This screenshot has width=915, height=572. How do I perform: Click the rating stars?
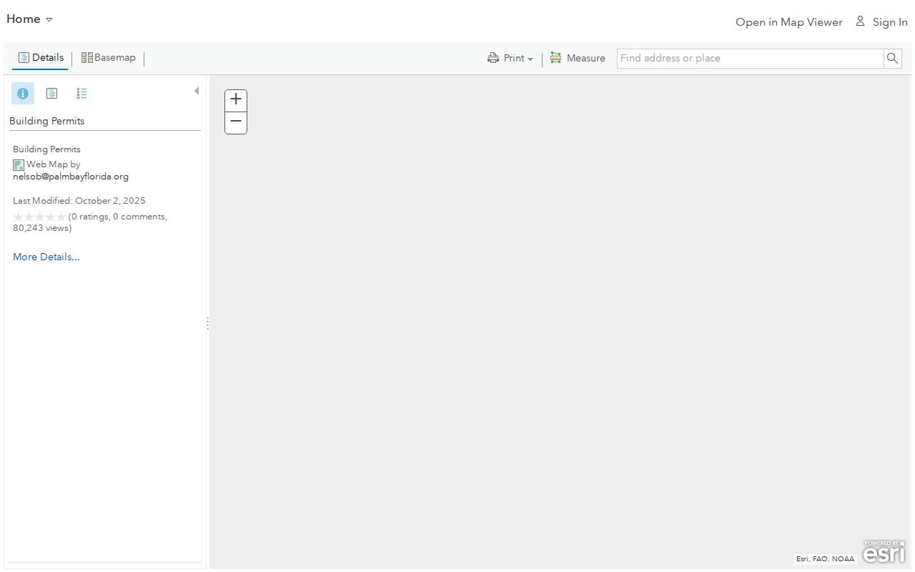point(39,217)
